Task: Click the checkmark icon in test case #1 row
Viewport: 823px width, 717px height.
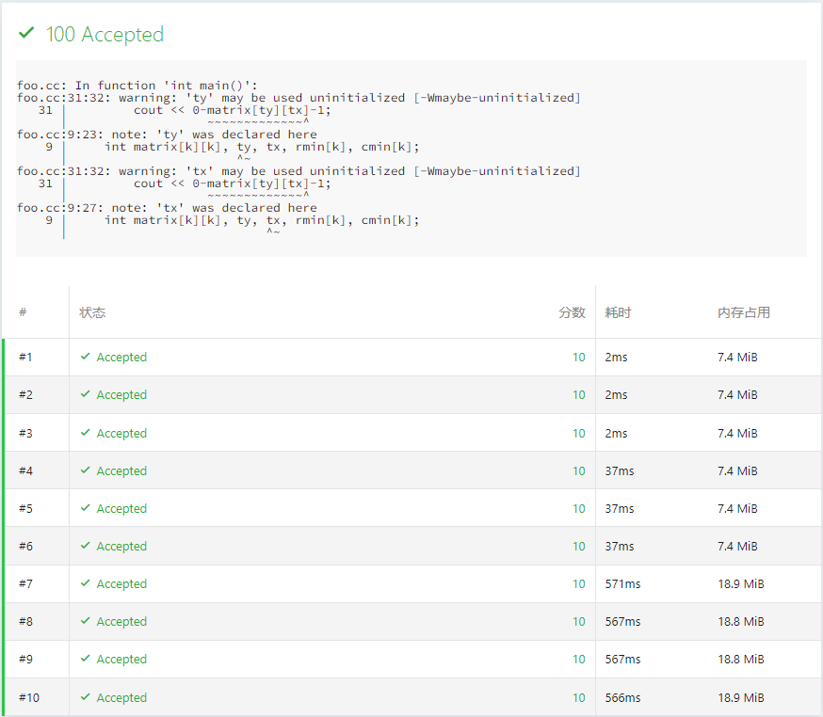Action: [x=86, y=358]
